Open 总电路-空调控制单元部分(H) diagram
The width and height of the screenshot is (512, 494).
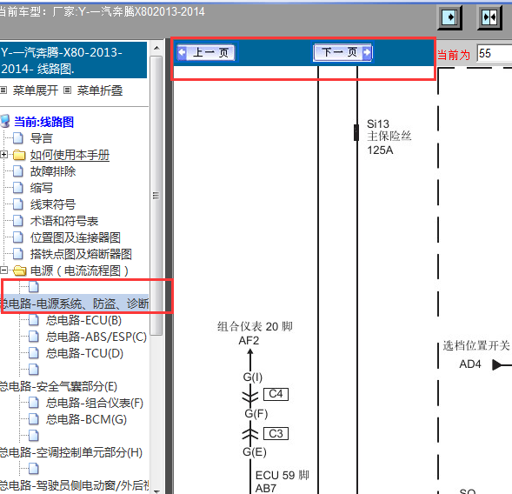tap(71, 452)
